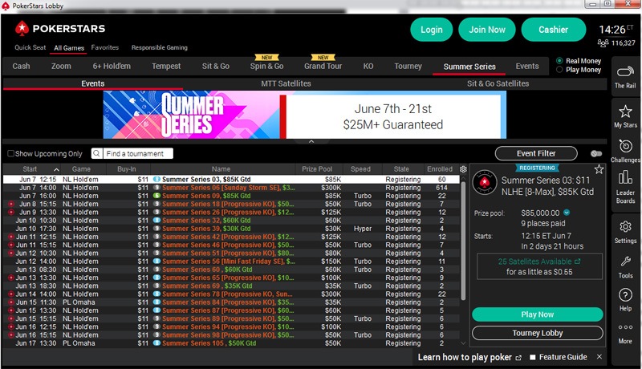The height and width of the screenshot is (369, 642).
Task: Click the PokerStars logo
Action: tap(60, 29)
